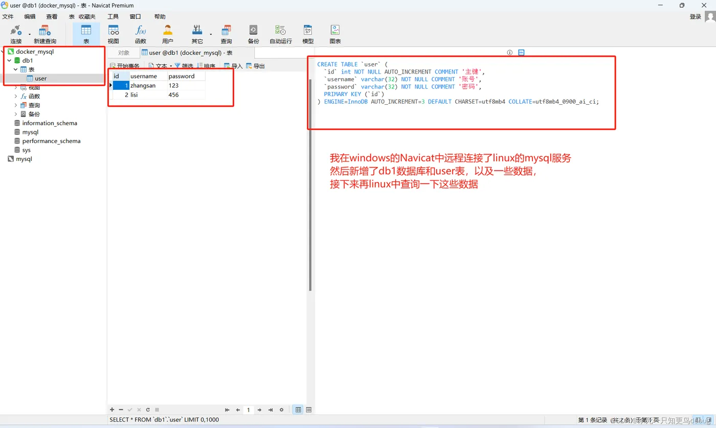Click the refresh icon in bottom bar

(148, 410)
